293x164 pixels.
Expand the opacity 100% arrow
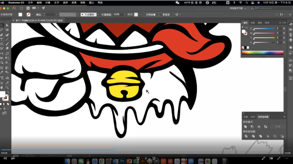[x=125, y=14]
